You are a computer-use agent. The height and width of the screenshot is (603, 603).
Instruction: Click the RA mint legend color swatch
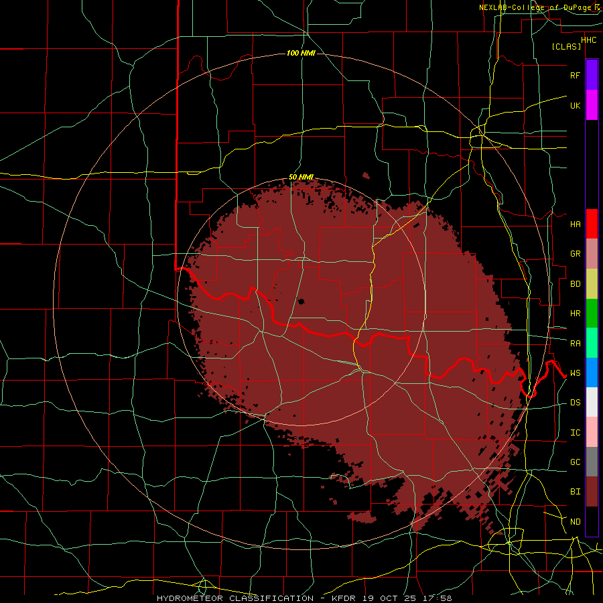pyautogui.click(x=592, y=343)
